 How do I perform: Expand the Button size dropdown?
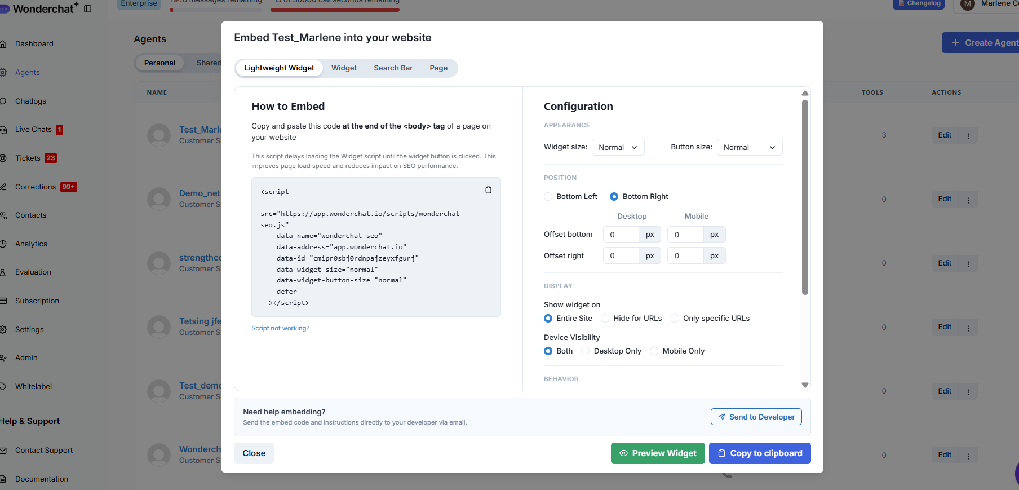[749, 148]
